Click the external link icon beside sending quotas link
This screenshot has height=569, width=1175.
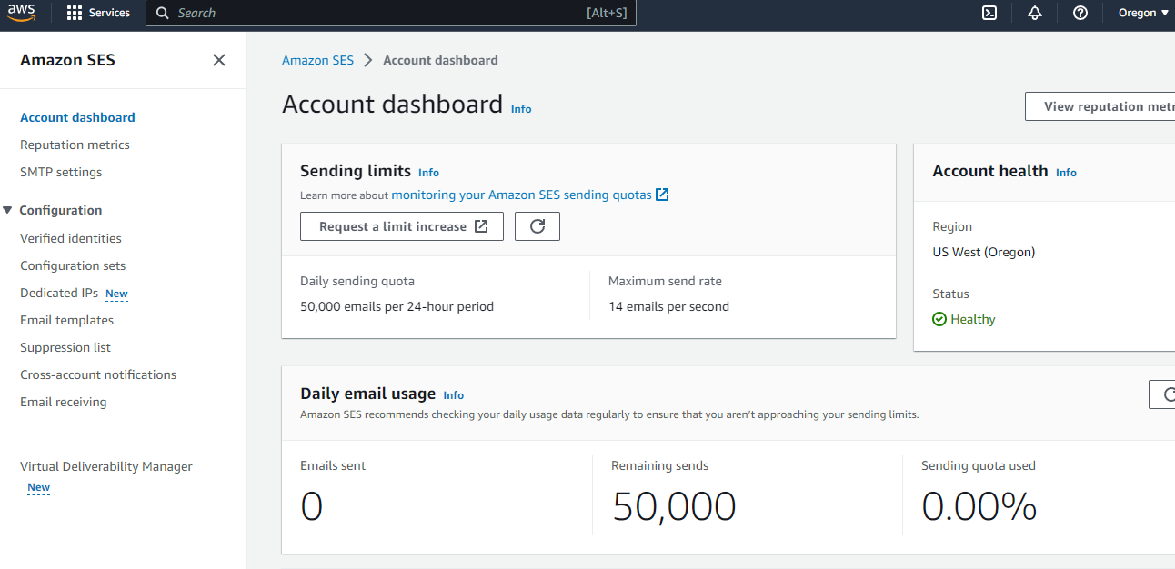662,195
